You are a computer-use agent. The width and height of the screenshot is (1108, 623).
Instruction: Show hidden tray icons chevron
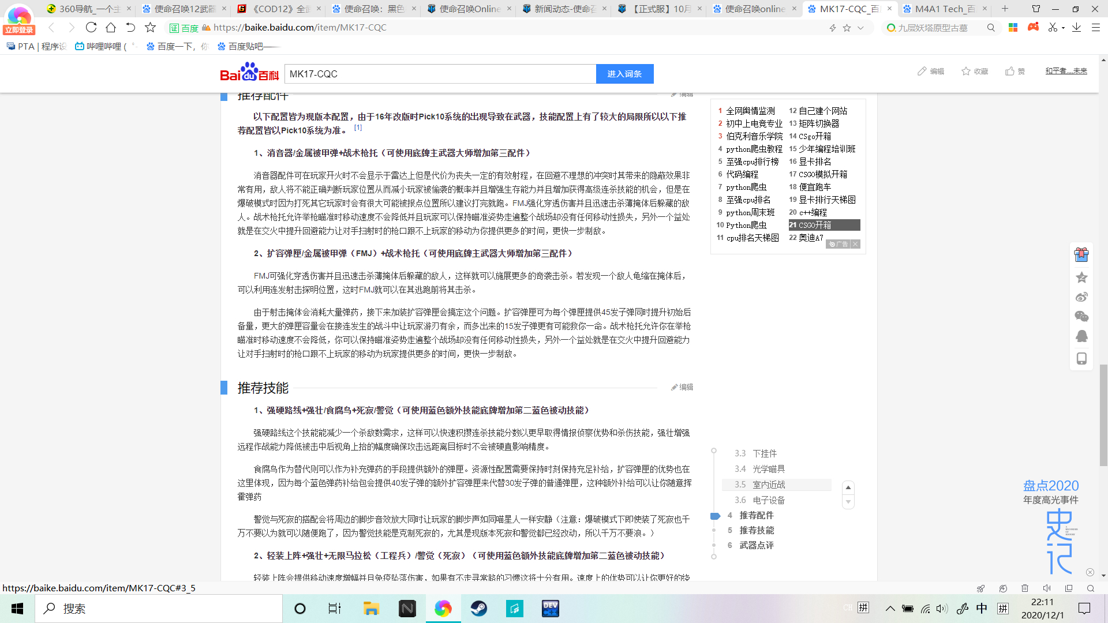[x=890, y=609]
